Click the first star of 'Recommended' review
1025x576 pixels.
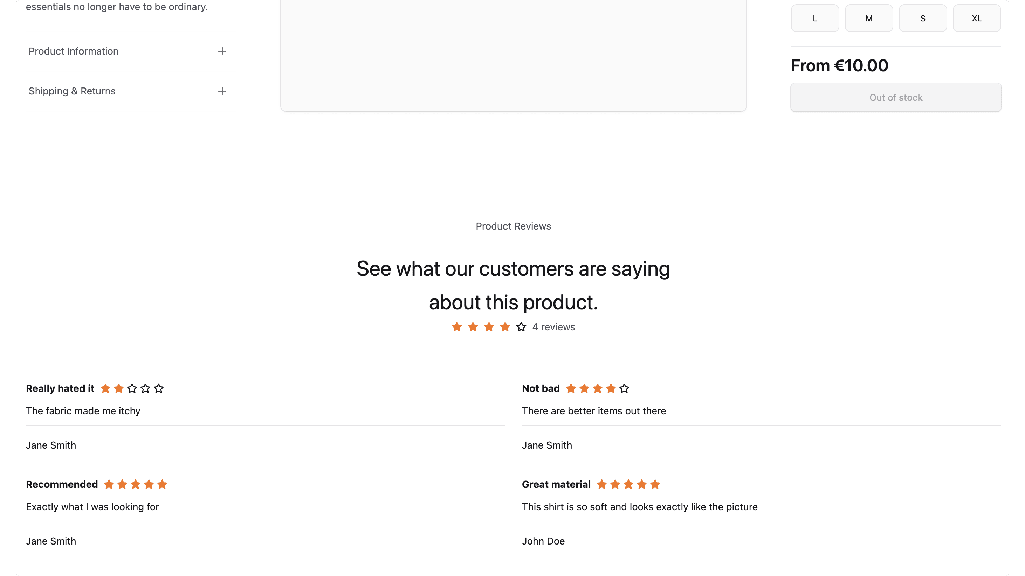109,484
